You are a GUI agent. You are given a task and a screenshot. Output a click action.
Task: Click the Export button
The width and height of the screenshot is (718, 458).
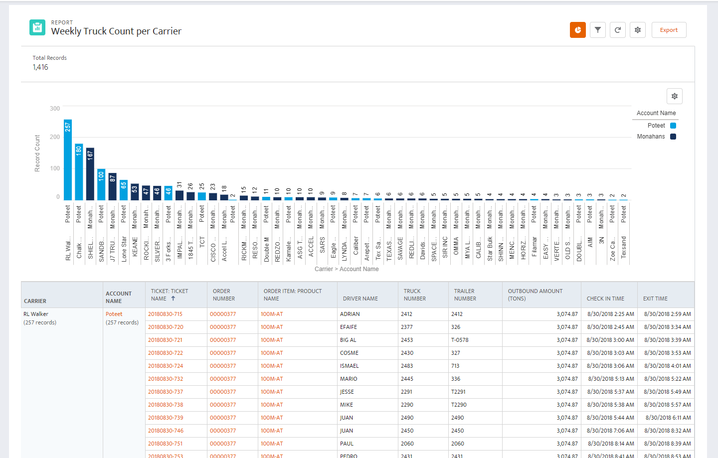pos(669,30)
